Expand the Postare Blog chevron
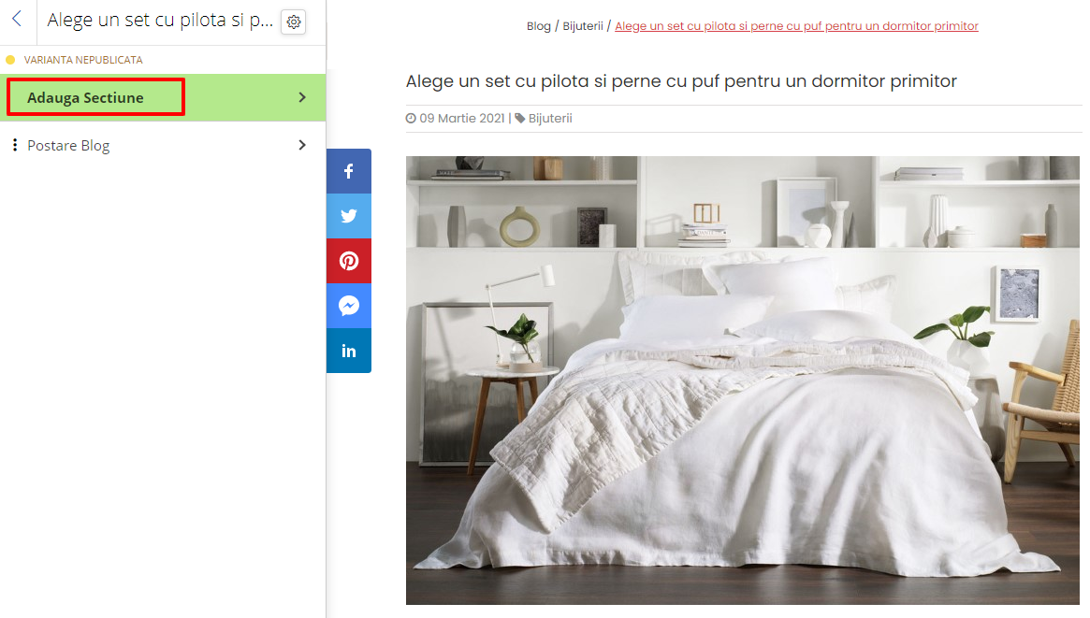Image resolution: width=1090 pixels, height=618 pixels. click(x=301, y=145)
